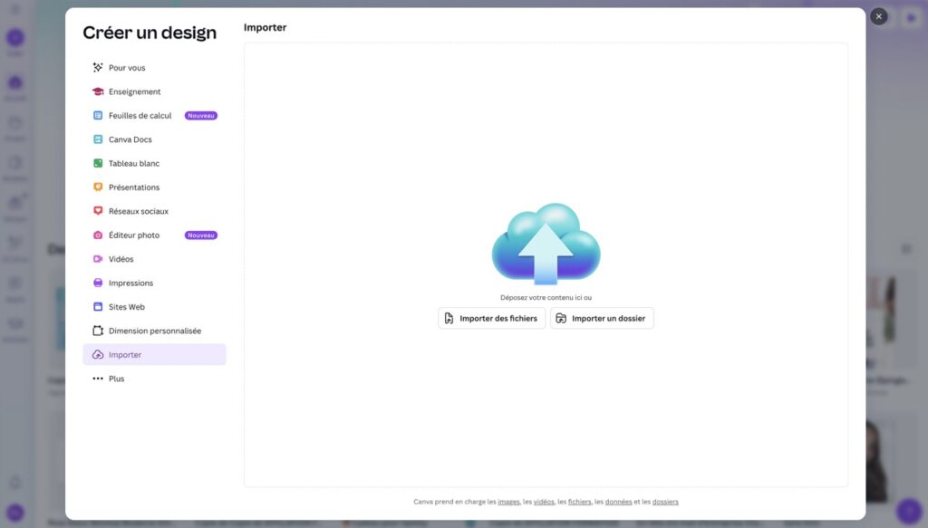The image size is (928, 528).
Task: Expand the Plus menu item
Action: tap(116, 379)
